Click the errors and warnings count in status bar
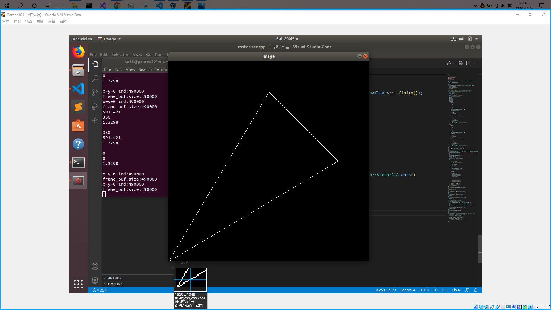Viewport: 551px width, 310px height. point(100,290)
